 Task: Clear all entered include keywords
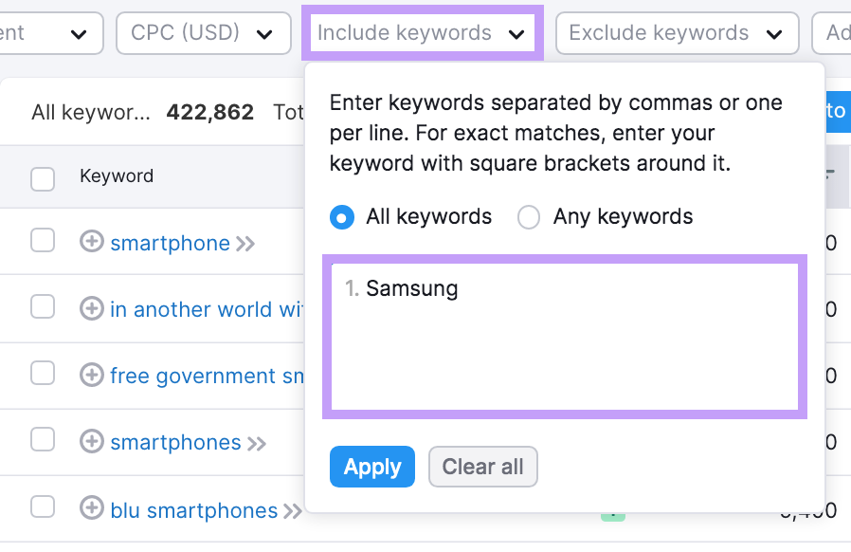pyautogui.click(x=483, y=467)
